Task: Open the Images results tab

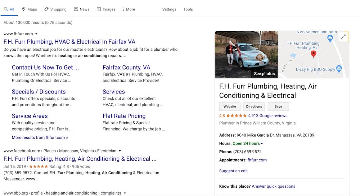Action: (x=106, y=9)
